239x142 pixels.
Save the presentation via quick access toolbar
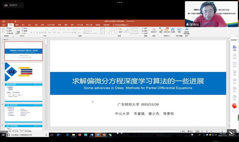pyautogui.click(x=4, y=21)
